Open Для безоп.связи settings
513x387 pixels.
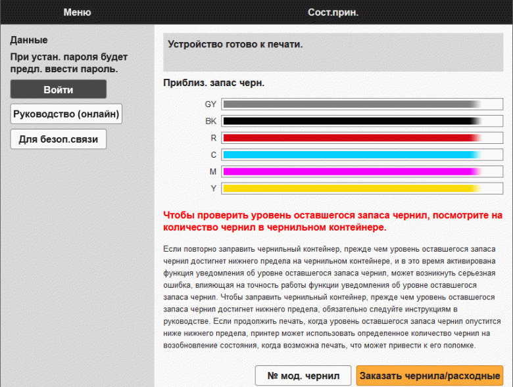tap(59, 139)
